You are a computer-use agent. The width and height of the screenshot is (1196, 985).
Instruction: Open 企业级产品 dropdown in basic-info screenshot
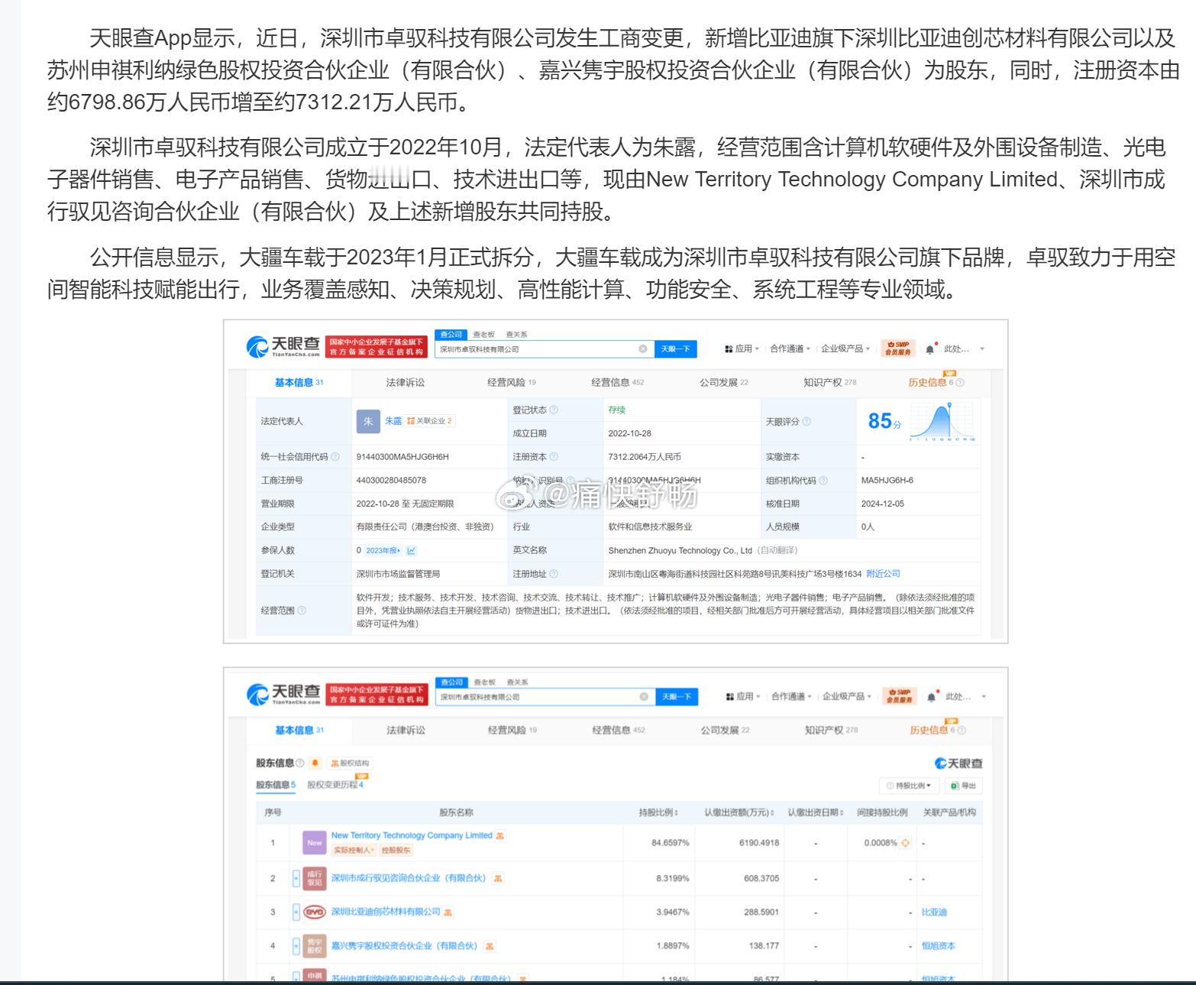coord(846,349)
